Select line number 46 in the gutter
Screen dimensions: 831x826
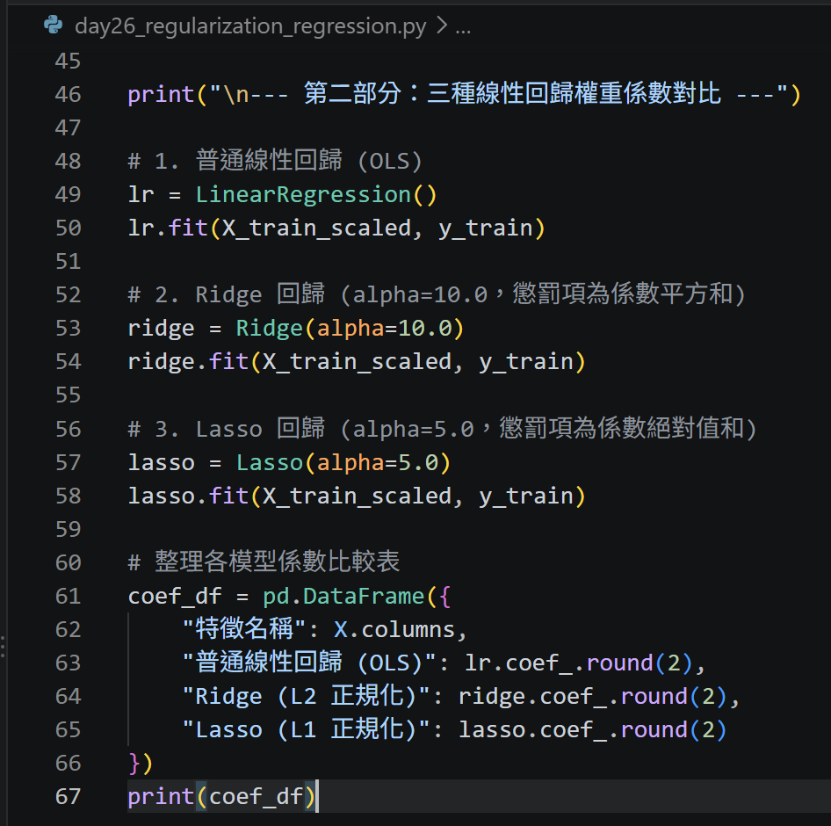tap(68, 94)
